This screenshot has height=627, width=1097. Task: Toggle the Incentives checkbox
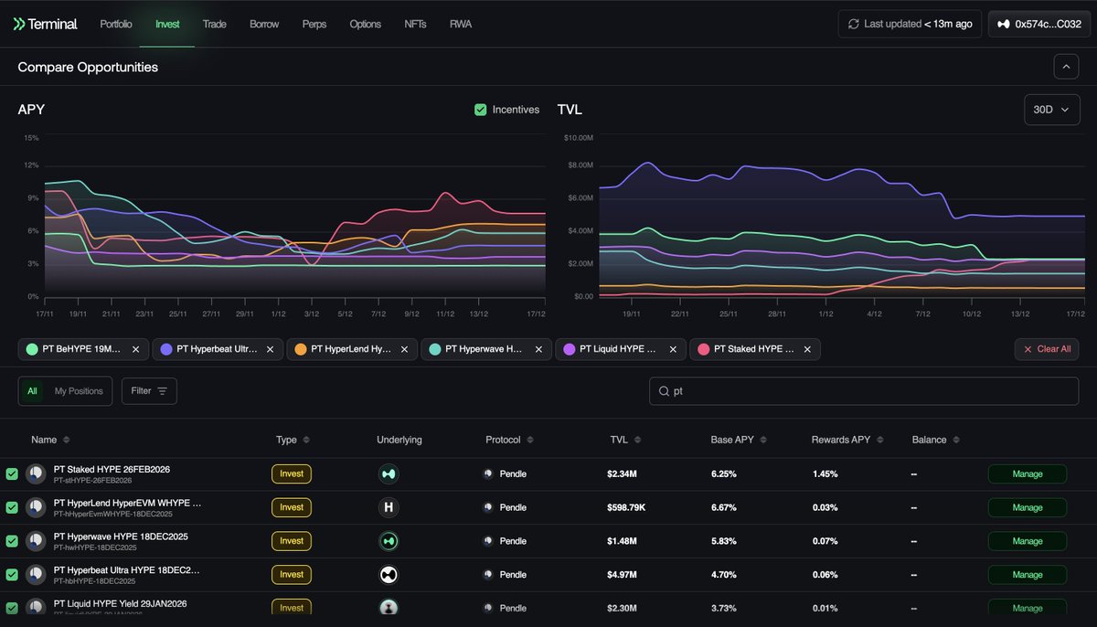(480, 110)
